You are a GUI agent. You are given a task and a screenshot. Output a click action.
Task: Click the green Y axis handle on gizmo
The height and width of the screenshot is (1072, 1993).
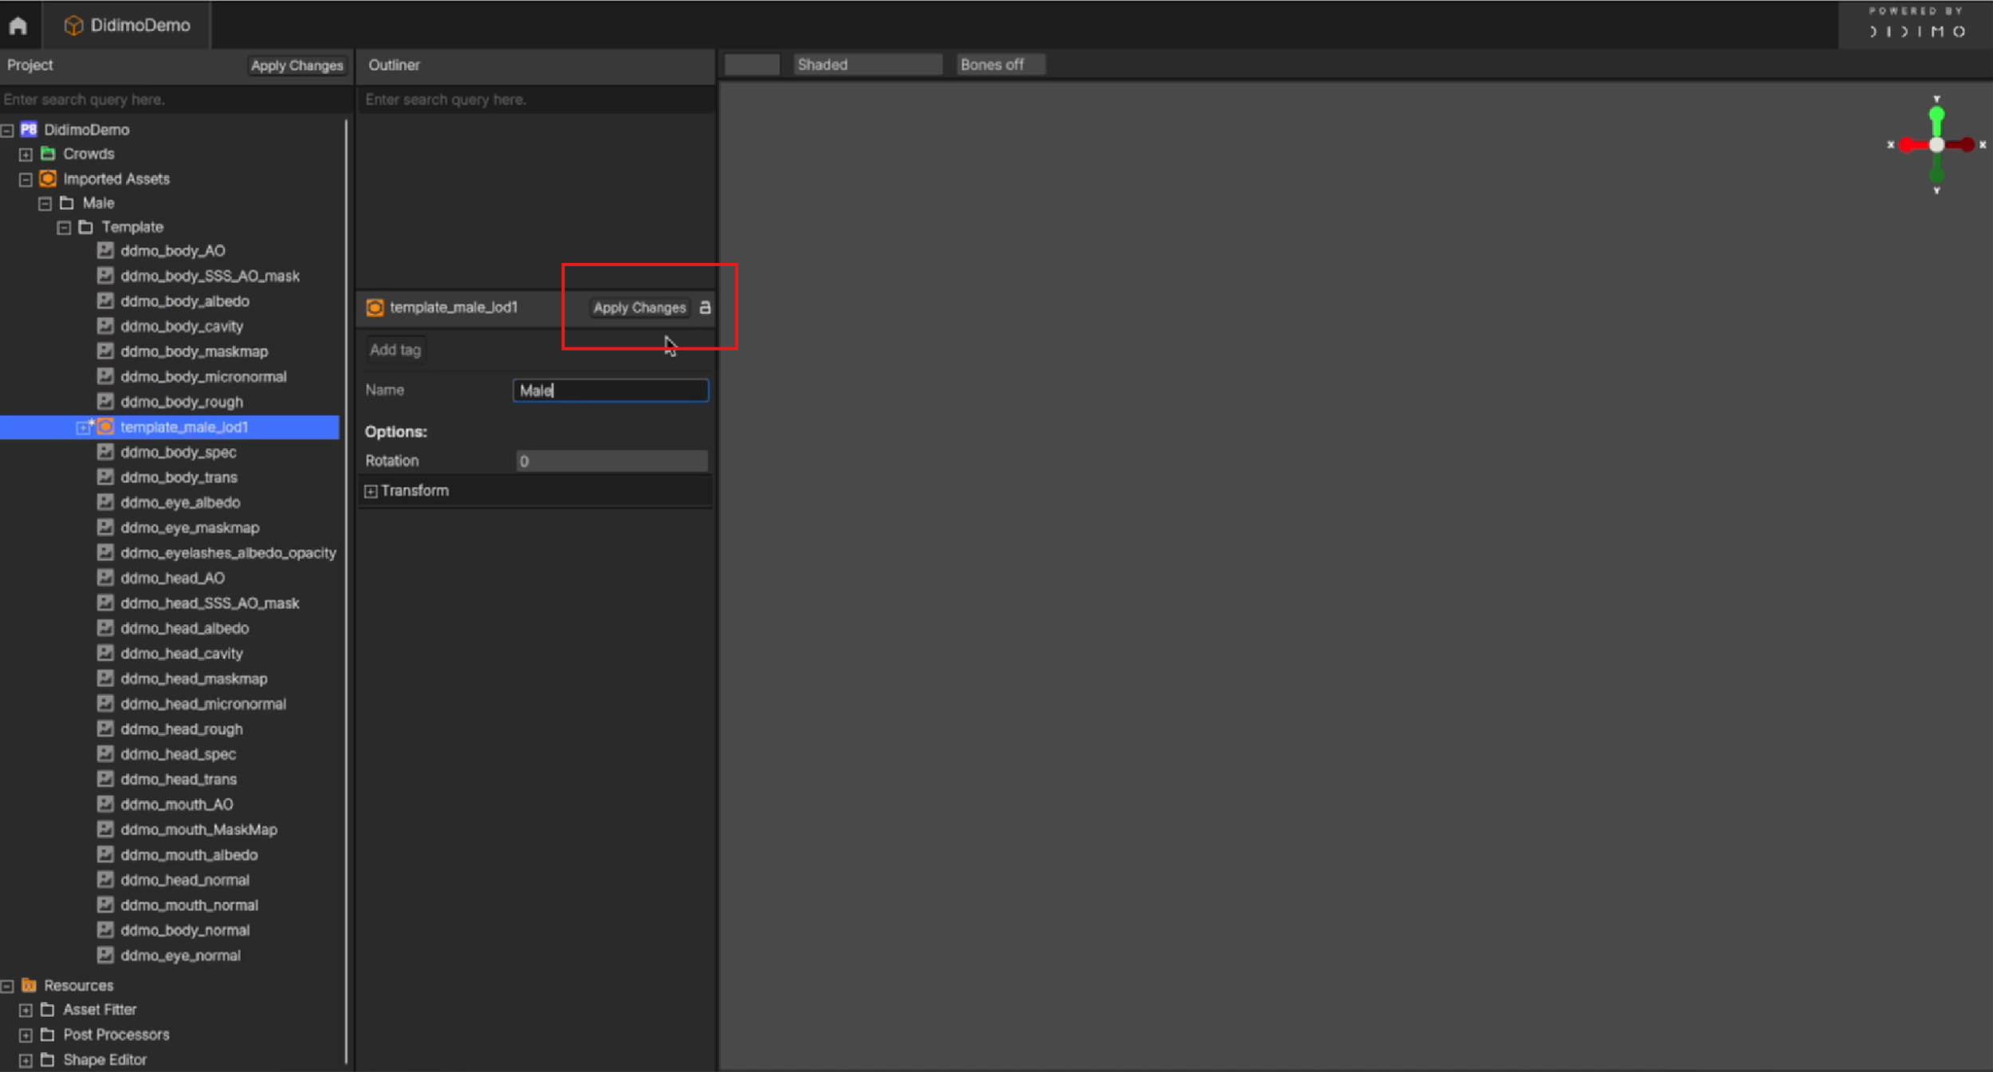[x=1936, y=116]
